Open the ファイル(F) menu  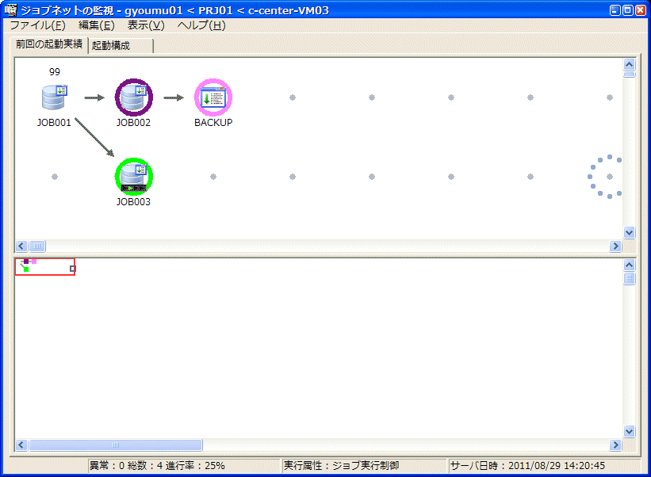[37, 25]
